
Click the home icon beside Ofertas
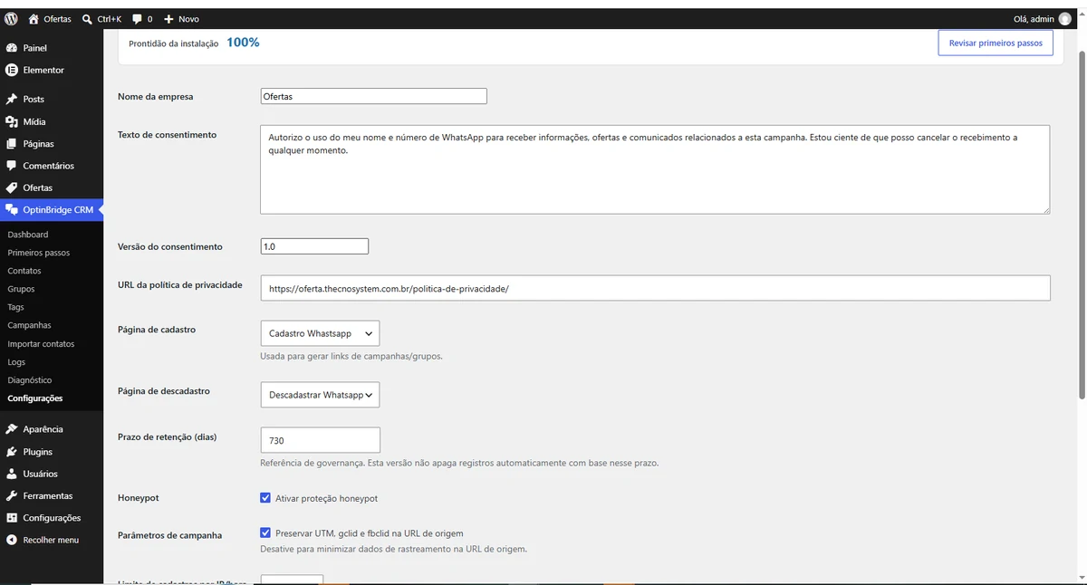(34, 18)
